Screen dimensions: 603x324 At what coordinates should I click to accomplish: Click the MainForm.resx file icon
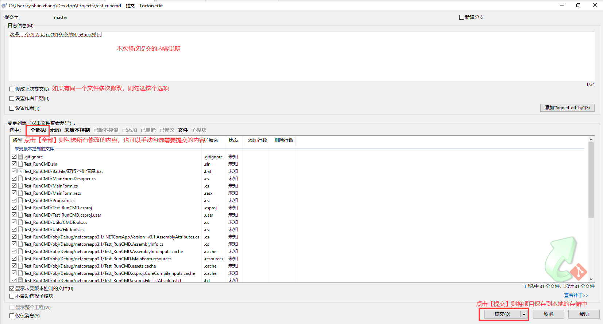(x=20, y=193)
